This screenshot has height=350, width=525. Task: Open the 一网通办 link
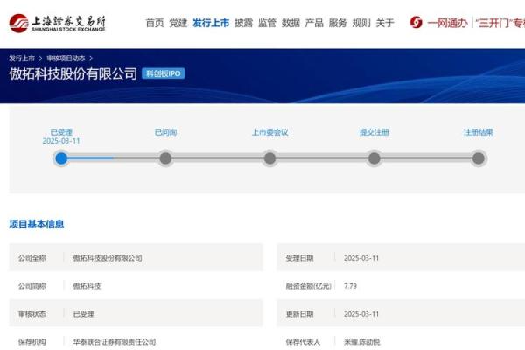447,23
